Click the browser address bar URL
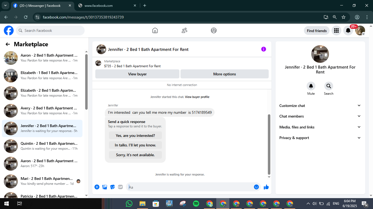 coord(83,17)
